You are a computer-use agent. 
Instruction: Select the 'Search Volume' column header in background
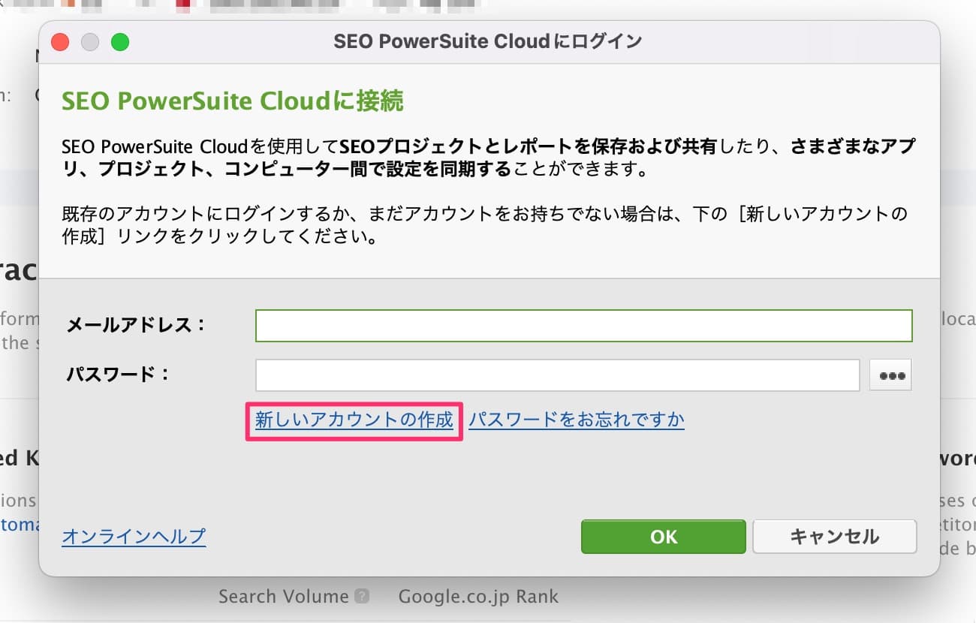tap(283, 597)
